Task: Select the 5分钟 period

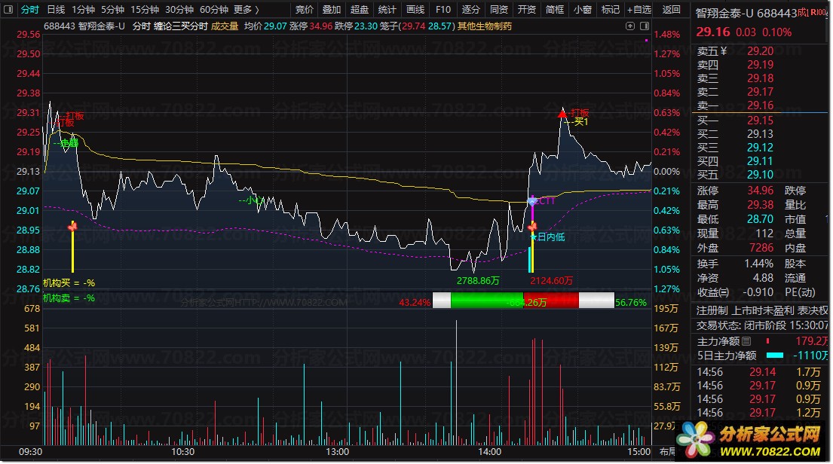Action: coord(112,10)
